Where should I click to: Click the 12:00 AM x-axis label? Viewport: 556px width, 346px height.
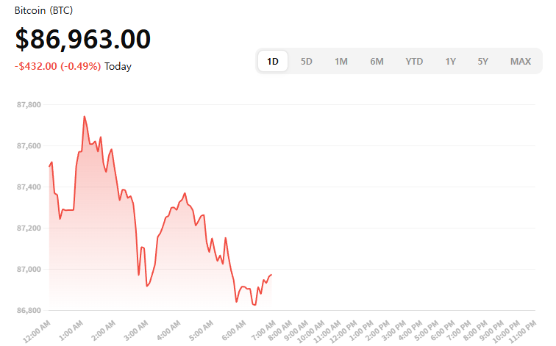pos(37,328)
